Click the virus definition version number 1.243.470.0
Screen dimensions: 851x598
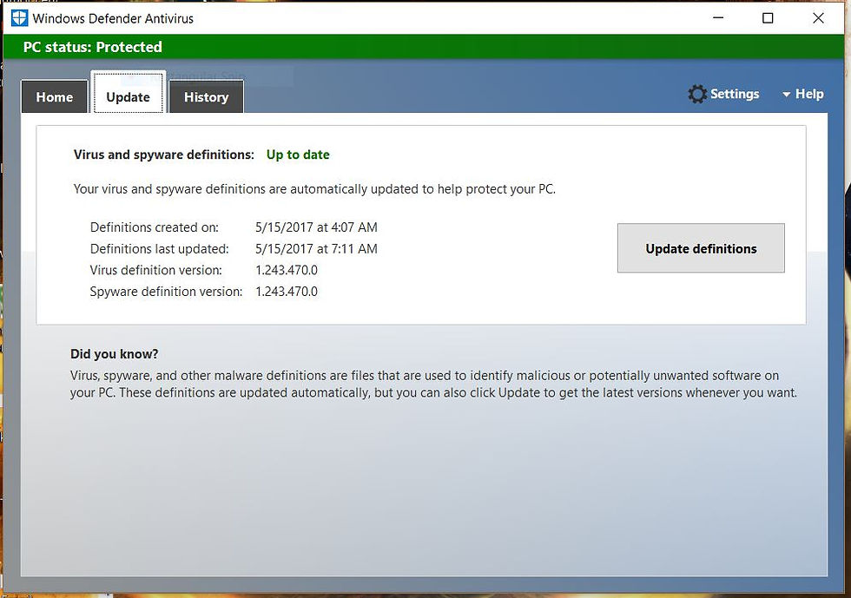(x=287, y=270)
